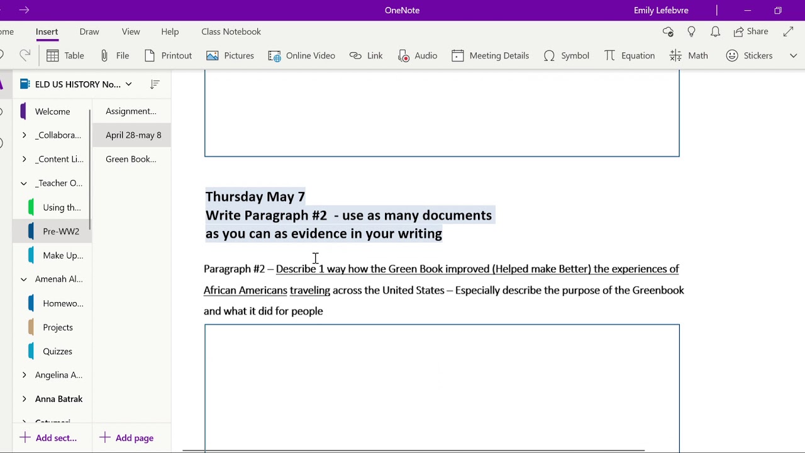
Task: Click the notebook icon beside ELD US HISTORY
Action: pyautogui.click(x=25, y=84)
